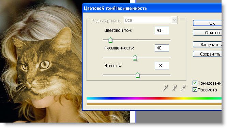
Task: Select the add-to-sample eyedropper (plus)
Action: (174, 88)
